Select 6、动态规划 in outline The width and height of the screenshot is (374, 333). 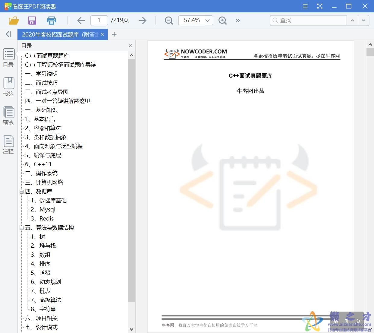coord(46,282)
